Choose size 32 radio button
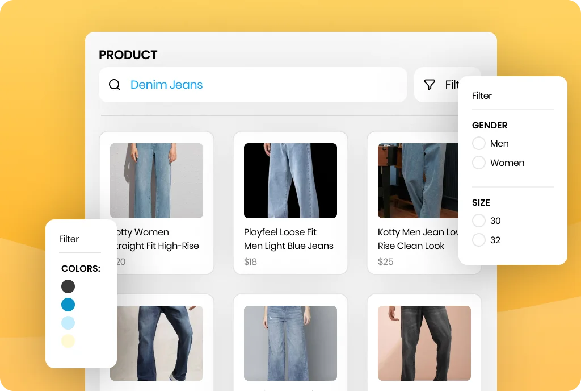Viewport: 581px width, 391px height. pos(479,240)
